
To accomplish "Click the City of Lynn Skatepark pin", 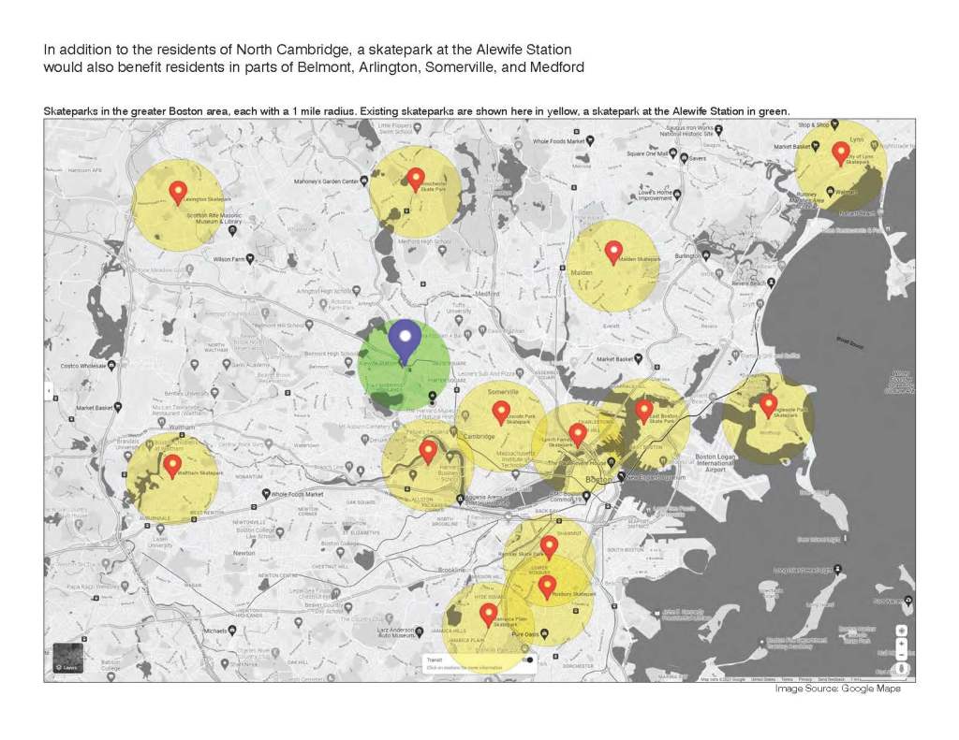I will tap(840, 152).
